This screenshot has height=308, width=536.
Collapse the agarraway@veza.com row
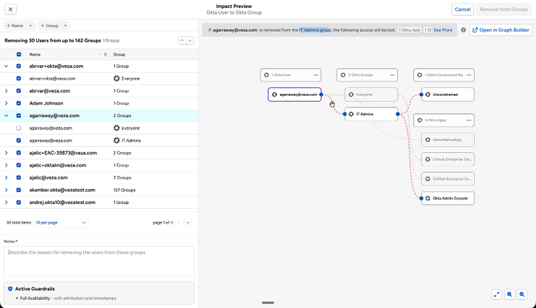point(6,116)
